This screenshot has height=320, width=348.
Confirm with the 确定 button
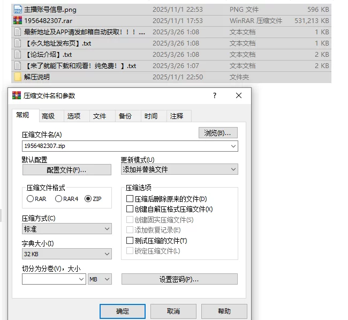click(x=123, y=311)
